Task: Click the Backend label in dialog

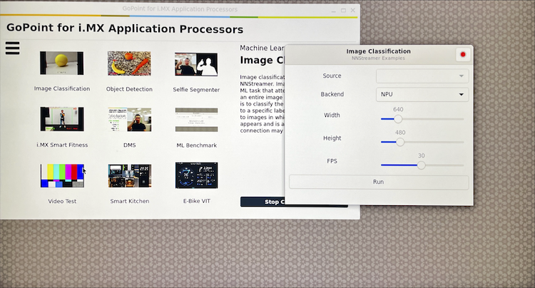Action: coord(332,94)
